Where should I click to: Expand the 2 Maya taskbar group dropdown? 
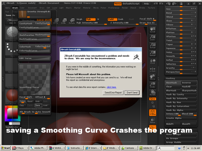pos(28,148)
